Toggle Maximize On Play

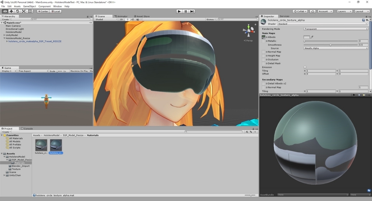[79, 71]
